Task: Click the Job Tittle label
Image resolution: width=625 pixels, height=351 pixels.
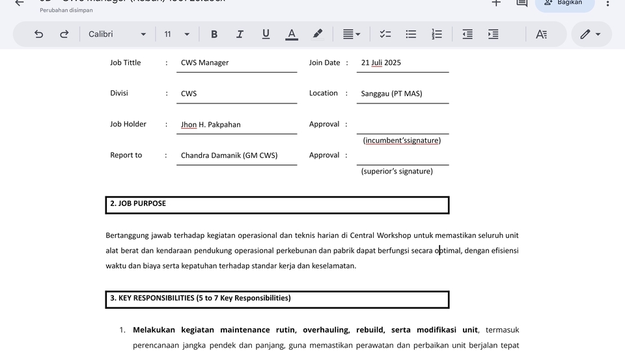Action: tap(126, 62)
